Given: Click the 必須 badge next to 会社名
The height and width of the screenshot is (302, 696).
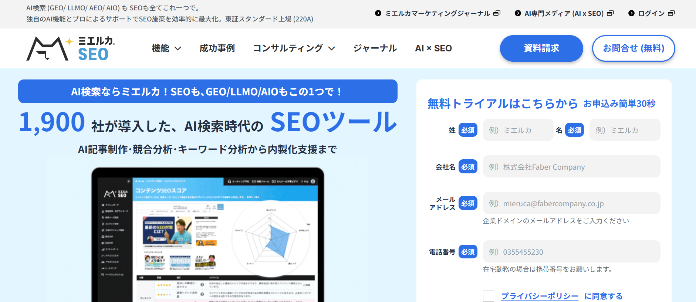Looking at the screenshot, I should pos(468,167).
